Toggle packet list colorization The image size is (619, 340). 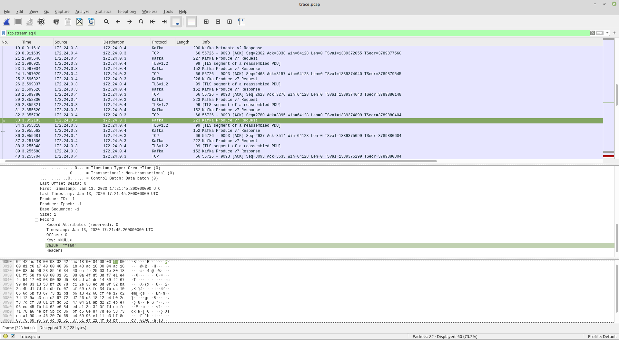pos(191,22)
